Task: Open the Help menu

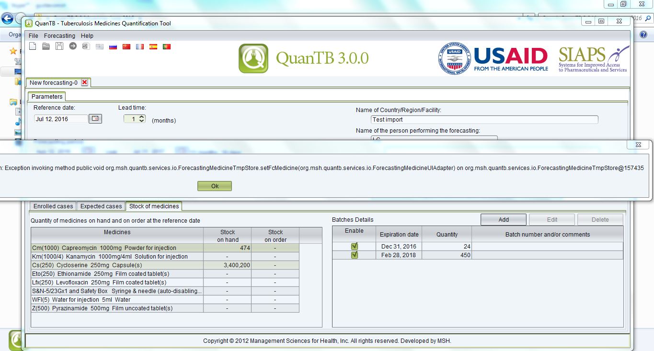Action: coord(87,36)
